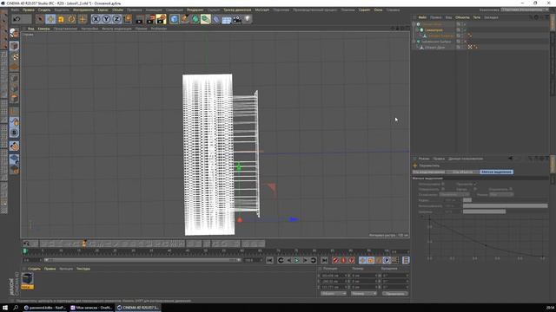Open the MoGraph menu
Screen dimensions: 556x312
(x=262, y=10)
